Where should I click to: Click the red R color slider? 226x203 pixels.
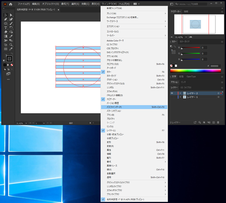[x=190, y=48]
